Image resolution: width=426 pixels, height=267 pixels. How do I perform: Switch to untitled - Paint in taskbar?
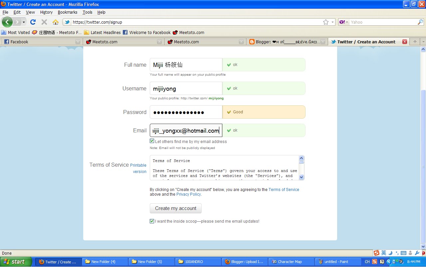[338, 262]
